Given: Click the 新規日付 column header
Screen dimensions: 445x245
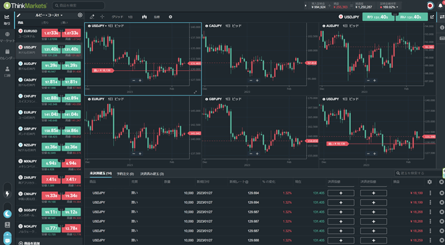Looking at the screenshot, I should [x=203, y=181].
